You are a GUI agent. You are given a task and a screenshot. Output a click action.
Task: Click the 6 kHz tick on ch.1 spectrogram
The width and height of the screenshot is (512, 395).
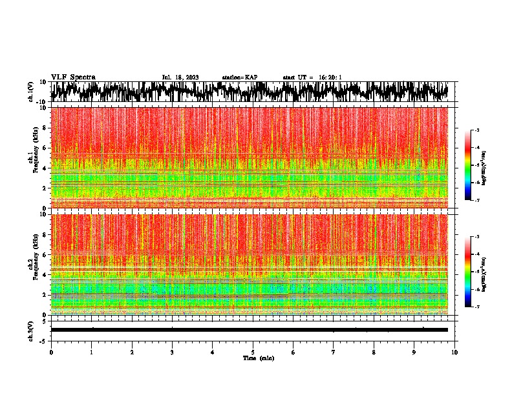(45, 148)
